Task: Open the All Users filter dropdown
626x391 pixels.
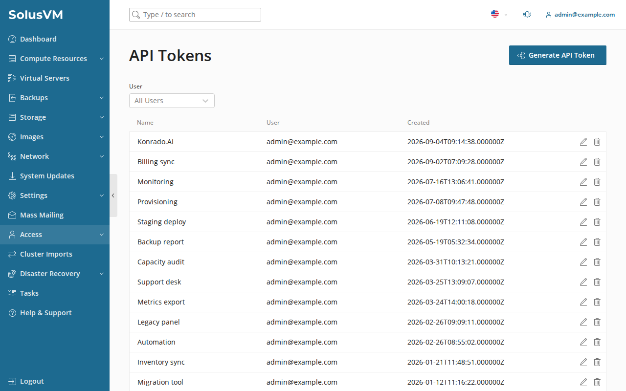Action: pyautogui.click(x=172, y=101)
